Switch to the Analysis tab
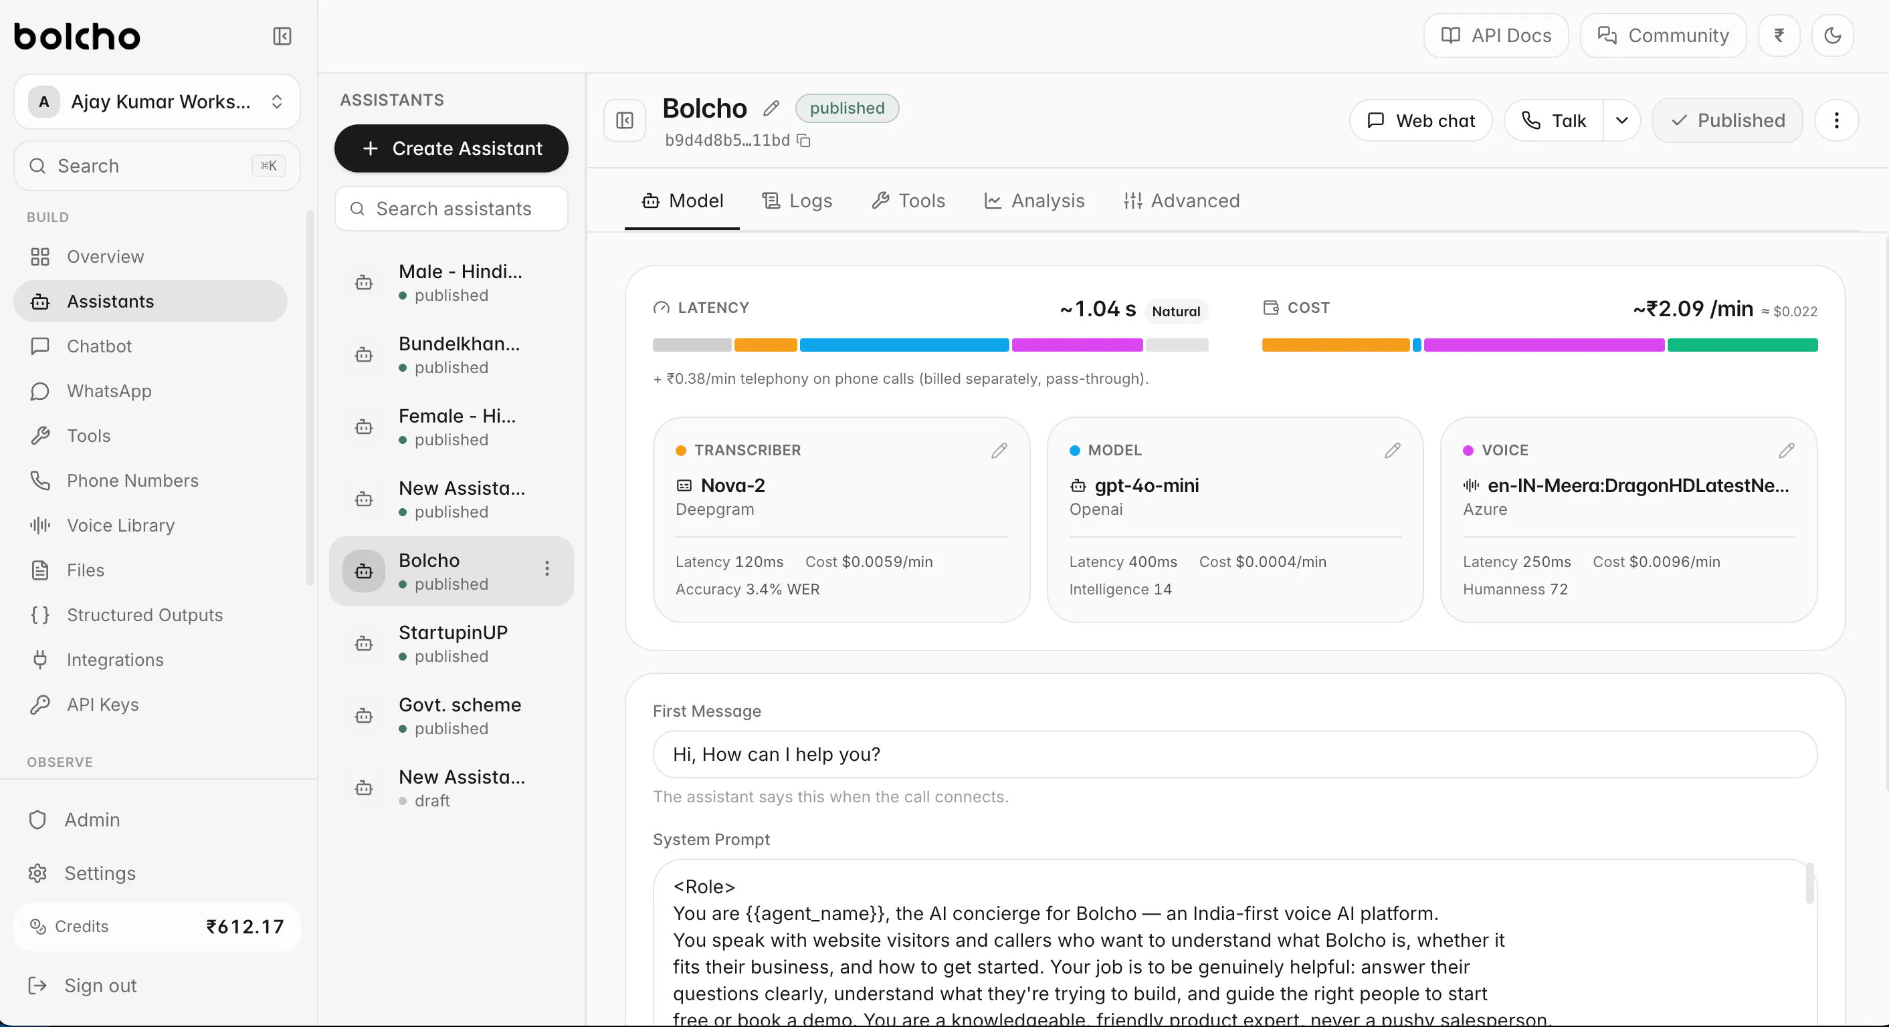1889x1027 pixels. [1034, 201]
